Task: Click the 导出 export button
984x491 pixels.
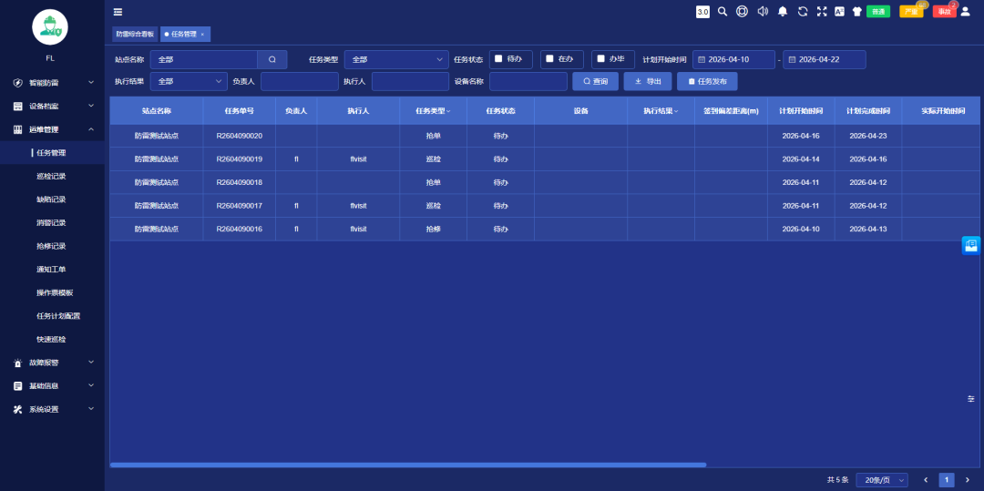Action: (648, 81)
